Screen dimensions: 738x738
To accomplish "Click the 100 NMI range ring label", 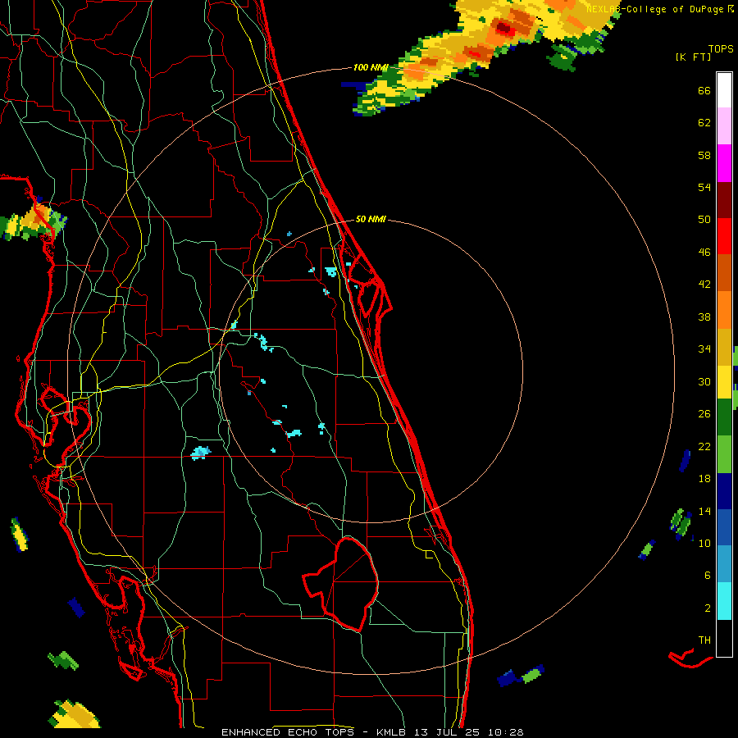I will 371,68.
